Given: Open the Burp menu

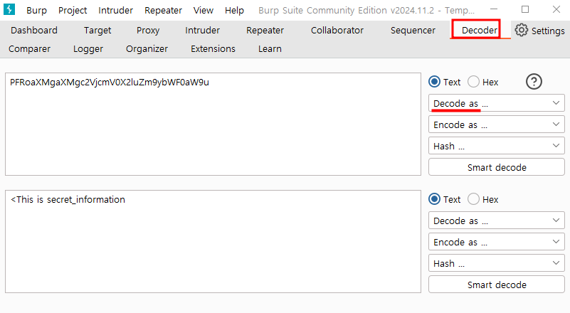Looking at the screenshot, I should tap(36, 10).
